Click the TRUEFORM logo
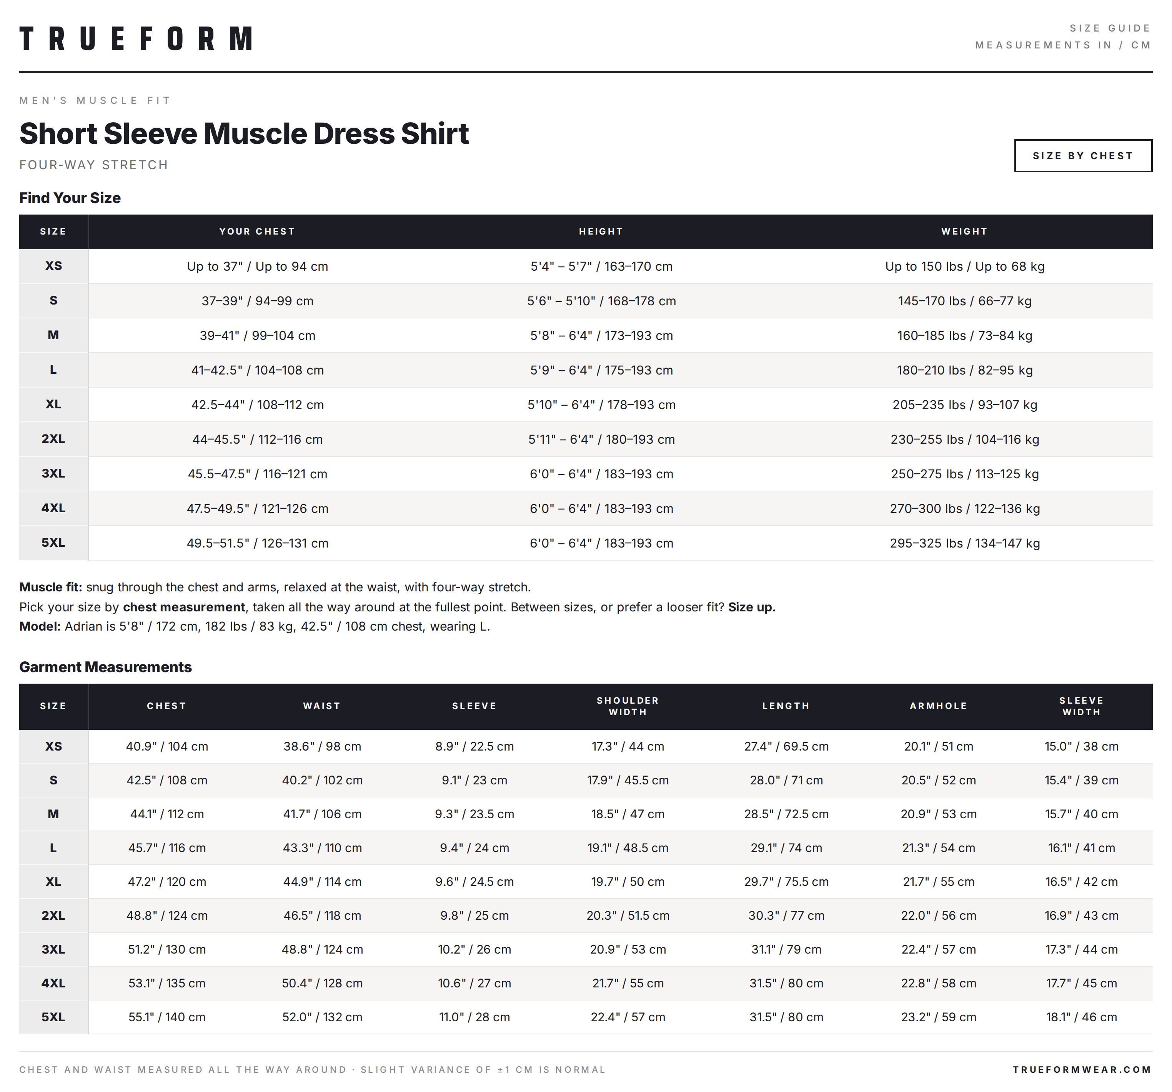 tap(136, 39)
